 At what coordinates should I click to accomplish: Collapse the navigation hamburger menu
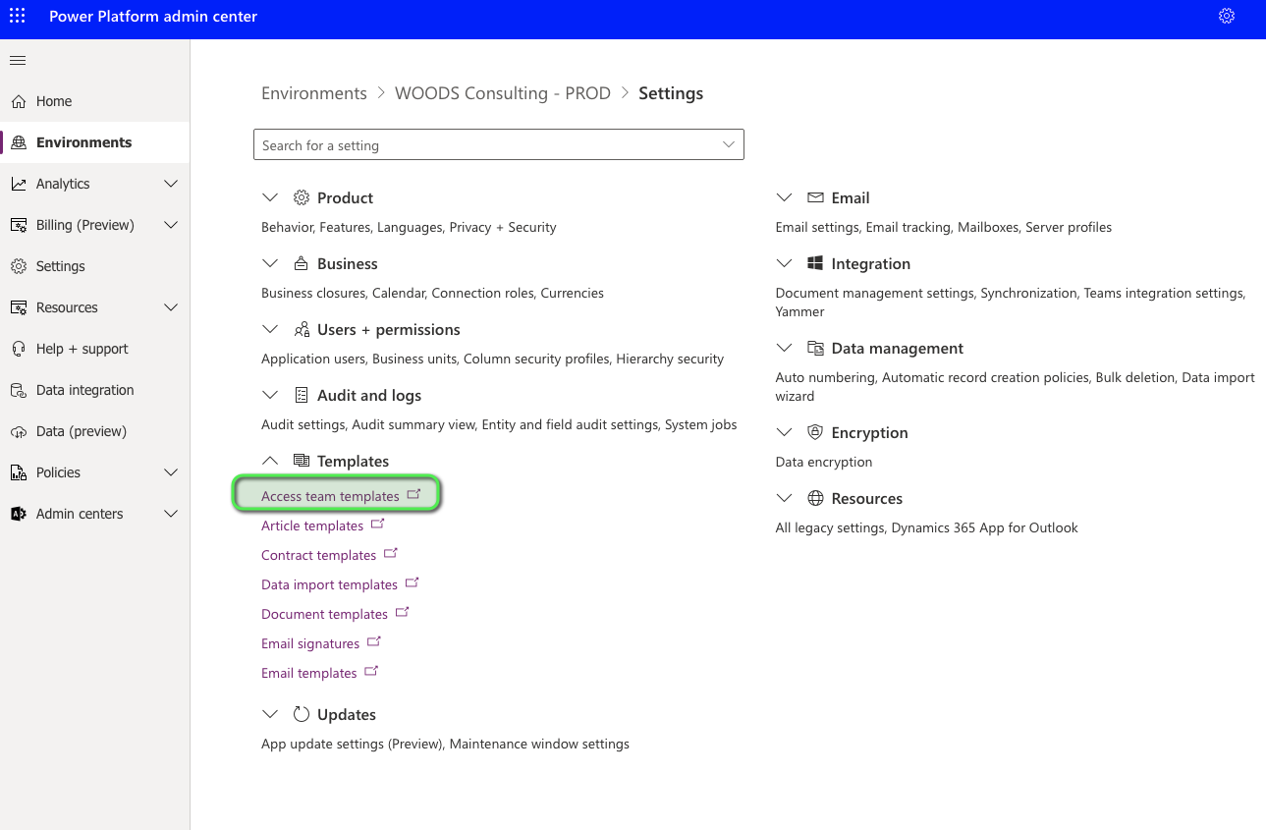coord(18,61)
